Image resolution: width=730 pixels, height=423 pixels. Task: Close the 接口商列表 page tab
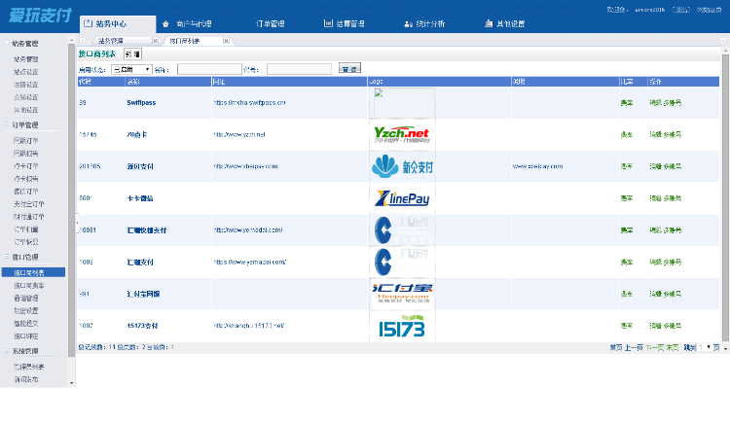[226, 41]
